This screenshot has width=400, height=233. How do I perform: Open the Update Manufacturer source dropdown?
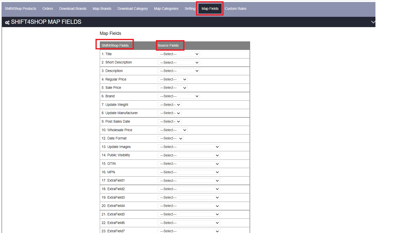169,113
